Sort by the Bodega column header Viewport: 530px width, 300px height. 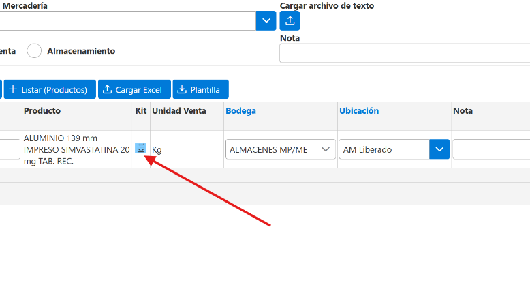(240, 110)
